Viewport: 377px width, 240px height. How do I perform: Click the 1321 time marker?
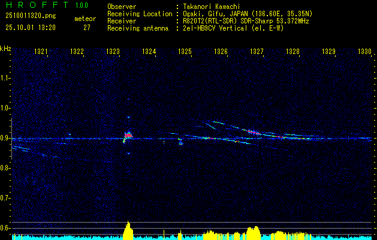pos(41,52)
